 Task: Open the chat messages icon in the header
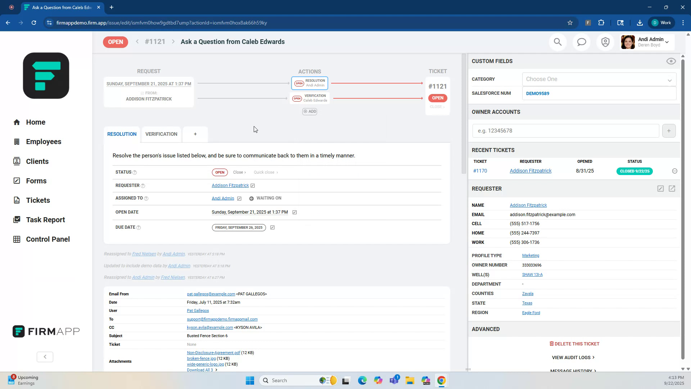point(581,42)
